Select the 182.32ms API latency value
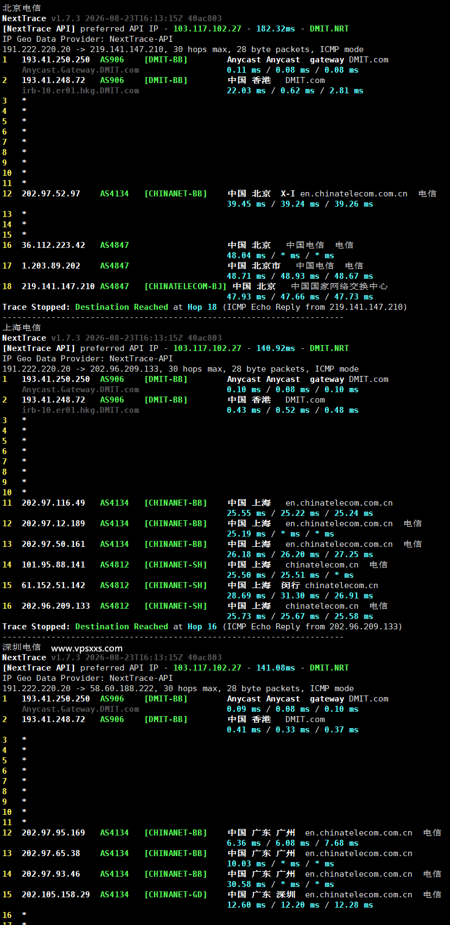 coord(276,29)
